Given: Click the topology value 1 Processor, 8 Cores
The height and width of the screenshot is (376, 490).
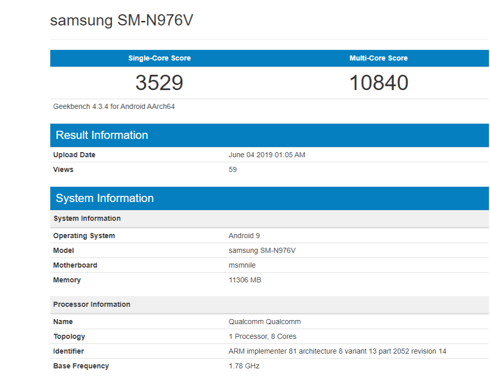Looking at the screenshot, I should tap(263, 336).
